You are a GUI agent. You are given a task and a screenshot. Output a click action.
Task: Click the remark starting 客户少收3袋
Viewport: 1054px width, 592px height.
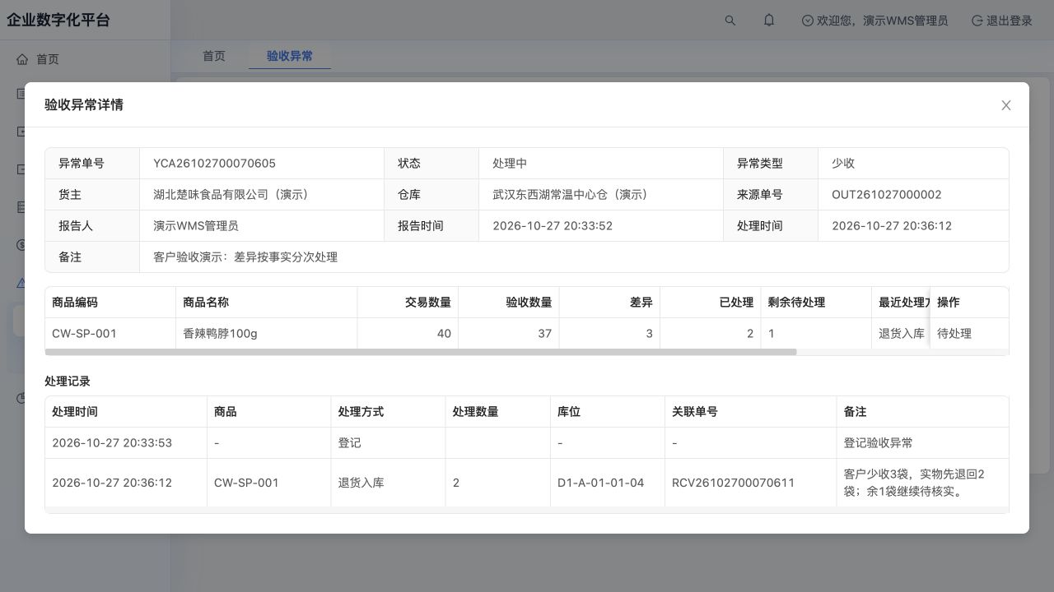914,483
